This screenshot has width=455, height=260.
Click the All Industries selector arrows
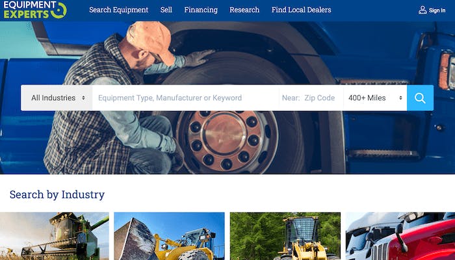point(83,97)
